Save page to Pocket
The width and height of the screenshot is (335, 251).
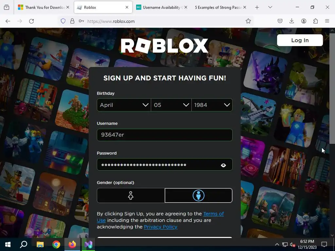coord(280,21)
